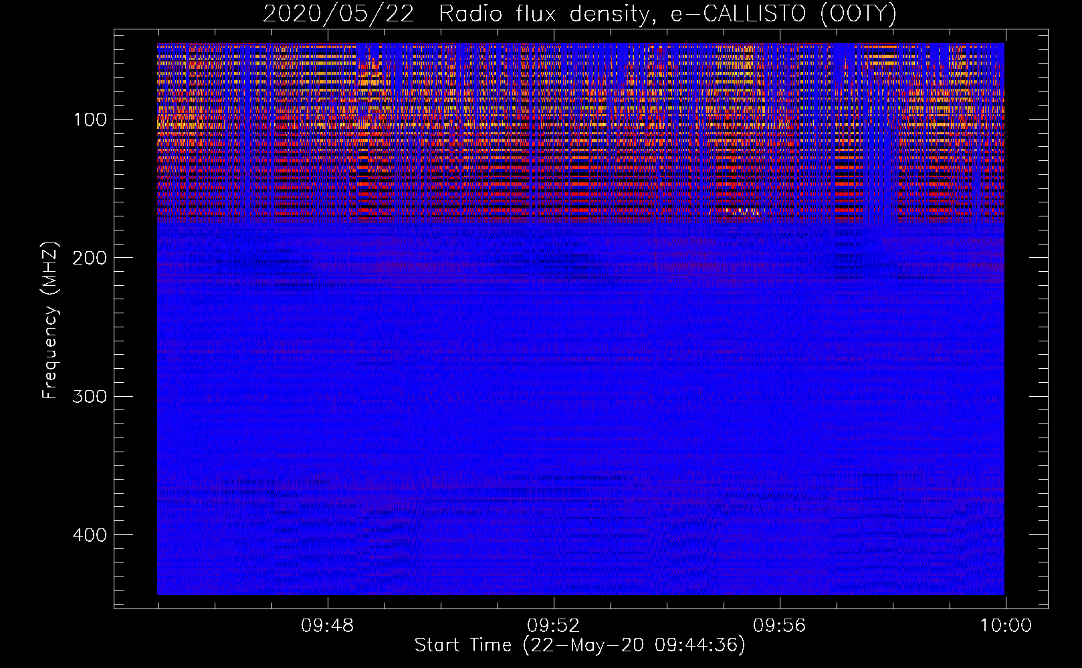Click the 09:56 time tick label
Image resolution: width=1082 pixels, height=668 pixels.
(x=779, y=626)
